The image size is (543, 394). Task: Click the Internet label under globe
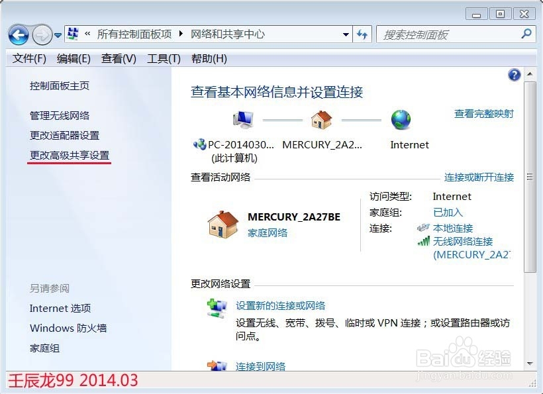pos(409,145)
